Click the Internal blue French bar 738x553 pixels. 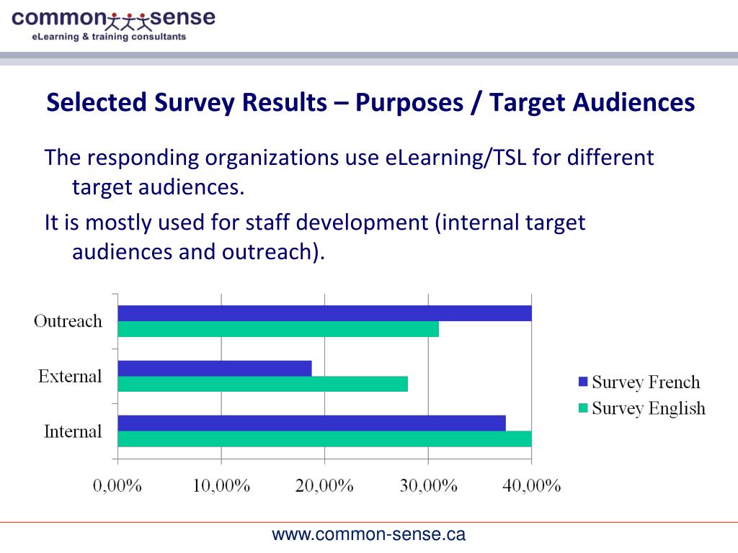pos(311,423)
